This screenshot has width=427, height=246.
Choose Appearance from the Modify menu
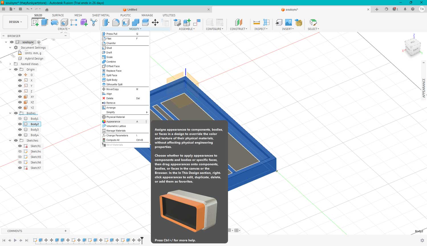113,122
